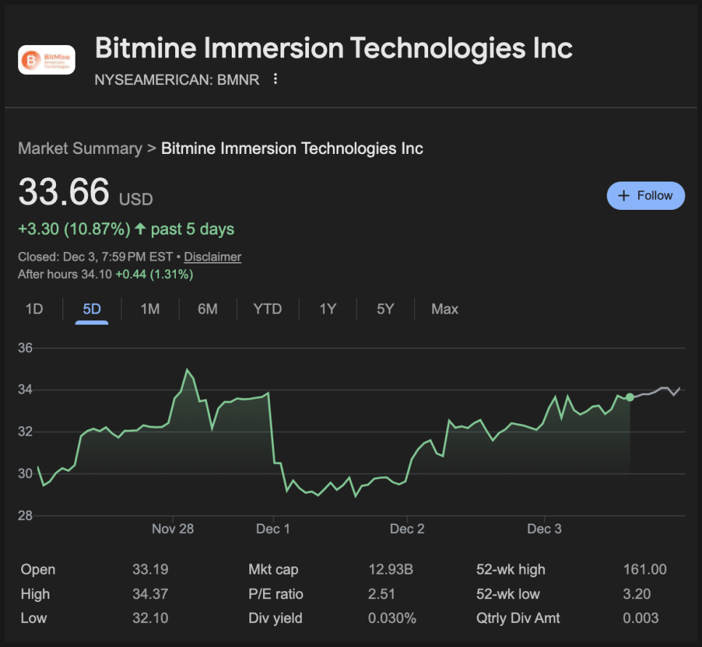This screenshot has width=702, height=647.
Task: Click the Dec 2 date label on chart
Action: click(x=407, y=529)
